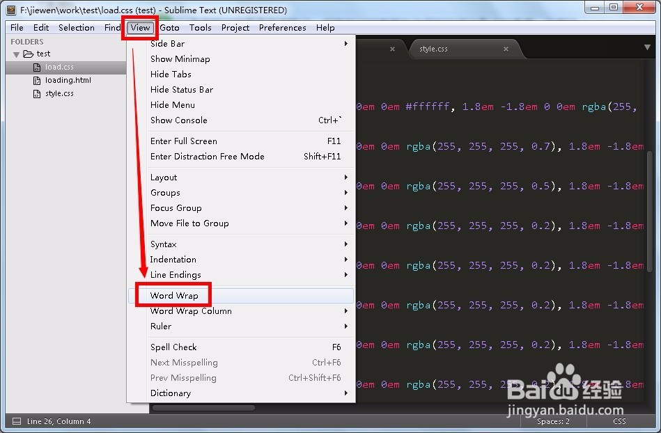Click the style.css sidebar file icon

[37, 94]
